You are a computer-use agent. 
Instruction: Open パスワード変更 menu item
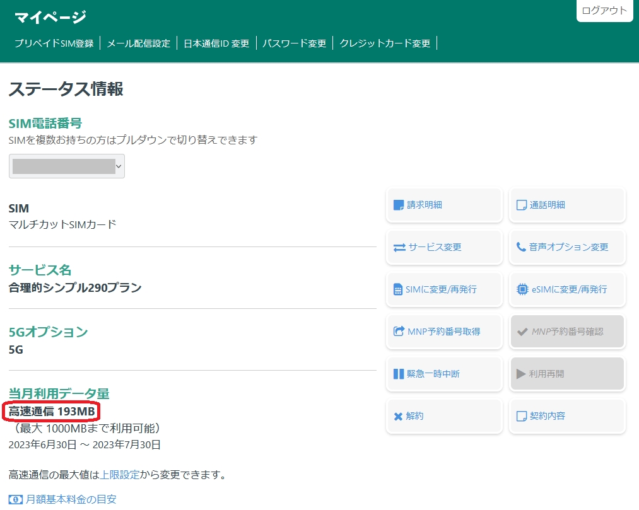(294, 43)
